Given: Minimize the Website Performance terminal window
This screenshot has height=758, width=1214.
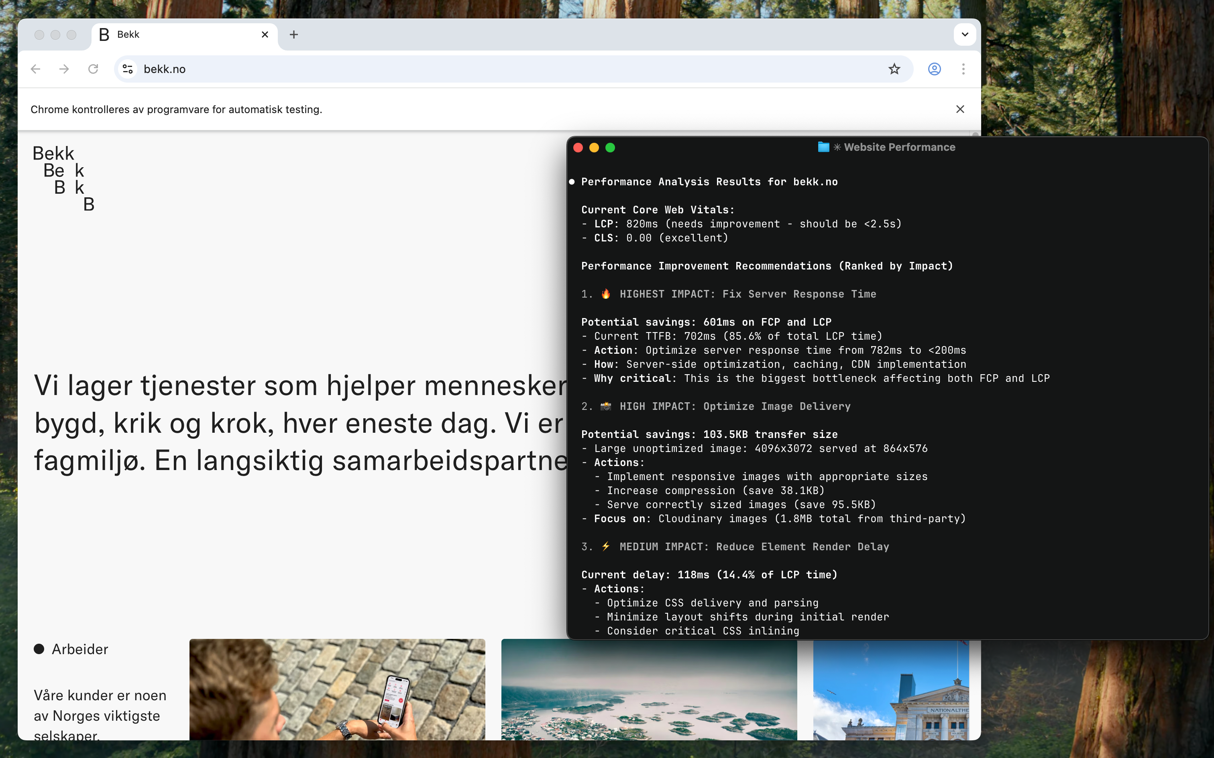Looking at the screenshot, I should [594, 148].
